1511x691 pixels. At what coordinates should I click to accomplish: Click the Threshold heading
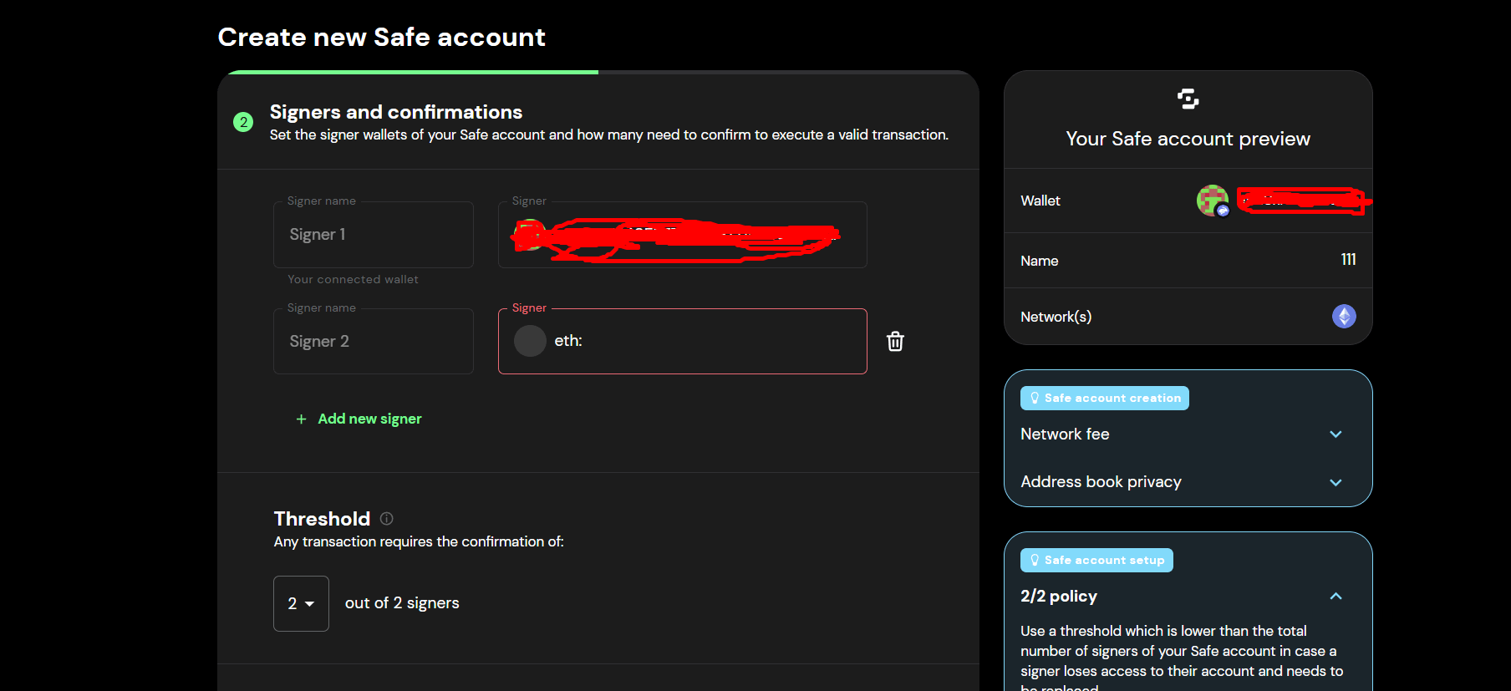322,519
